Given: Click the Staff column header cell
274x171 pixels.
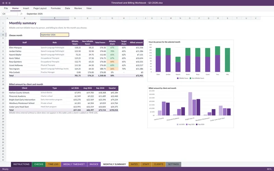Looking at the screenshot, I should point(24,42).
